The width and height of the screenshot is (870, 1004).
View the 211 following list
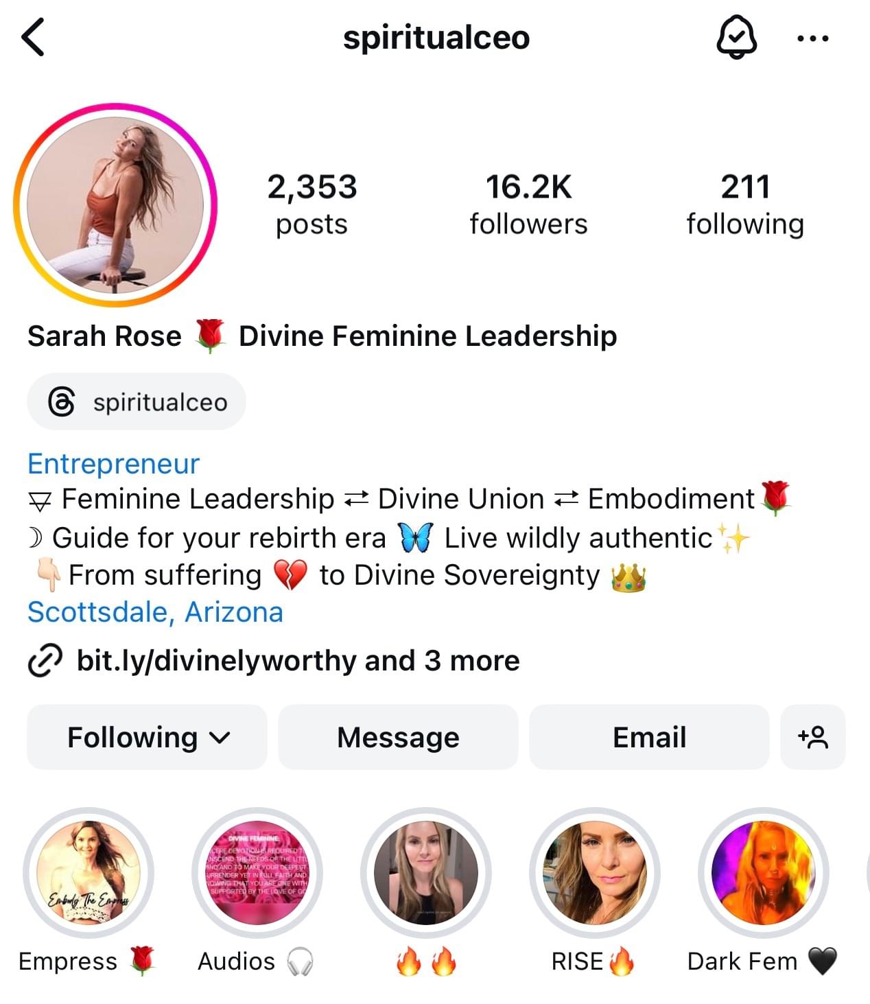(745, 205)
